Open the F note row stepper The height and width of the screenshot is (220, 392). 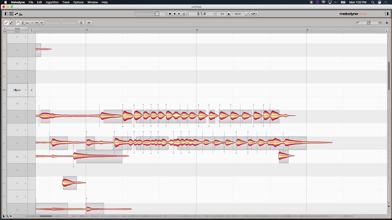tap(25, 183)
